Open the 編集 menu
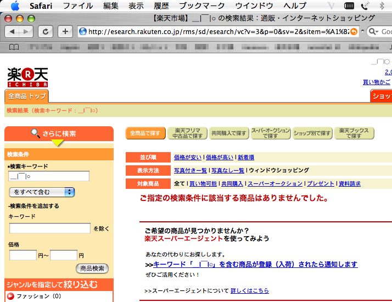Viewport: 392px width, 302px height. click(x=111, y=5)
